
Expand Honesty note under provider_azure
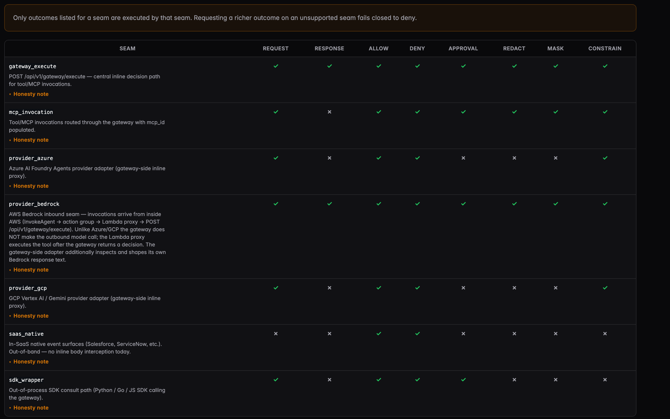(29, 186)
